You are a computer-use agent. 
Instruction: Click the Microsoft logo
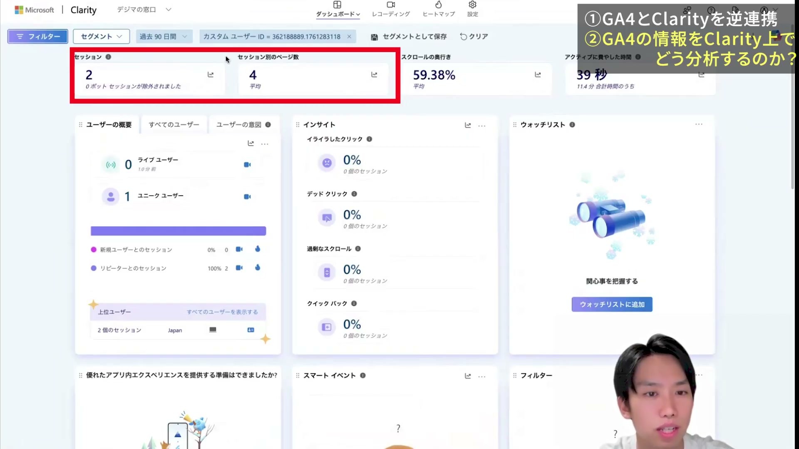[34, 10]
